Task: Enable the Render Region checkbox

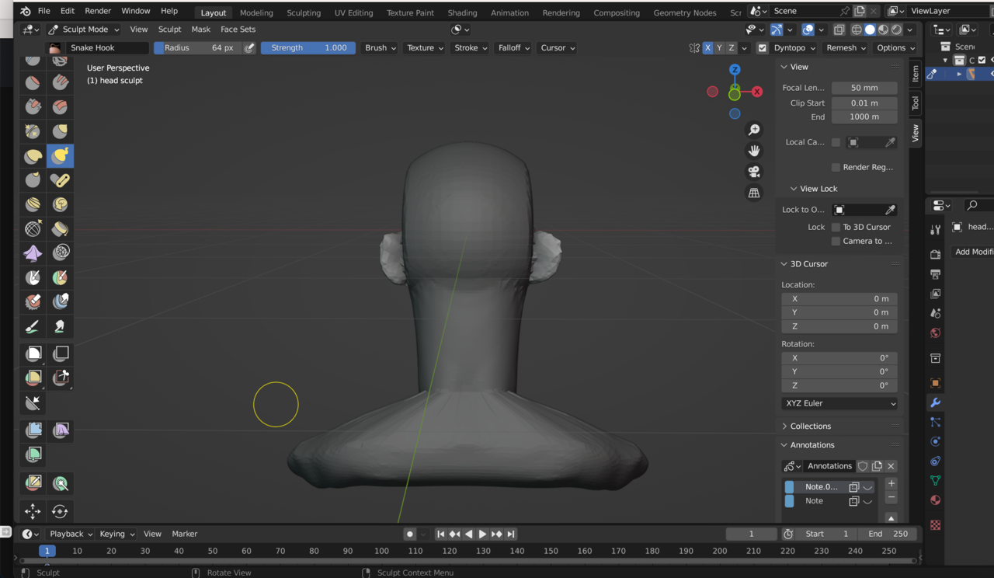Action: pyautogui.click(x=836, y=167)
